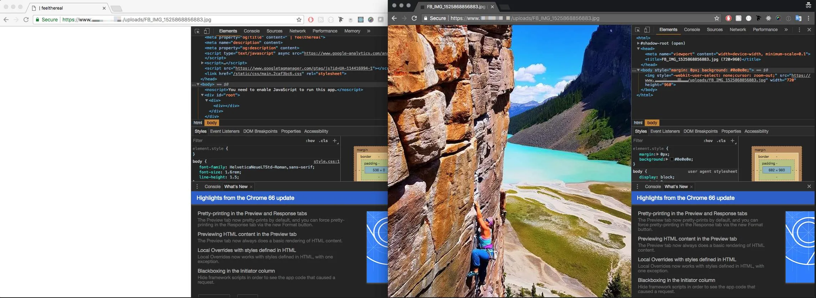The image size is (816, 298).
Task: Open Network tab in left DevTools
Action: (x=298, y=31)
